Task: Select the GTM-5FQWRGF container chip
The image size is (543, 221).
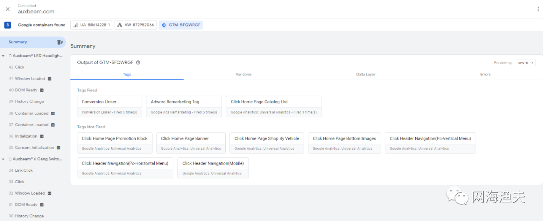Action: [x=181, y=25]
